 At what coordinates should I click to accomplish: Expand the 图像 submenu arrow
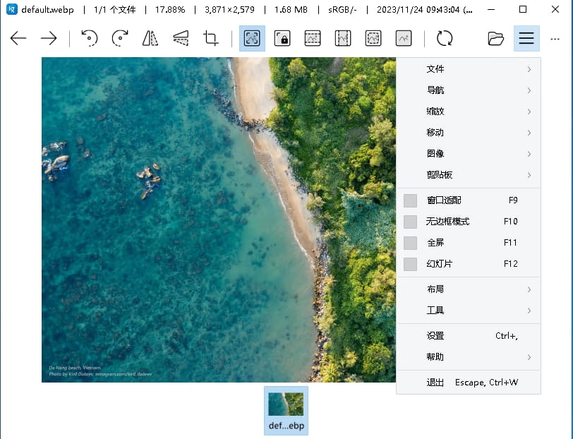(x=529, y=154)
